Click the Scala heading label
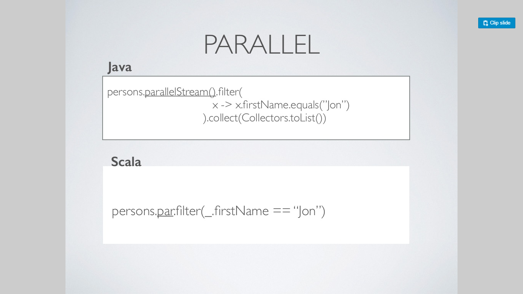This screenshot has height=294, width=523. (126, 162)
